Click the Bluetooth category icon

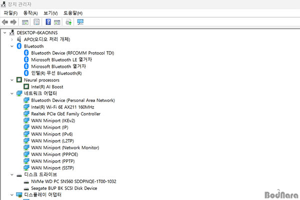pyautogui.click(x=19, y=46)
